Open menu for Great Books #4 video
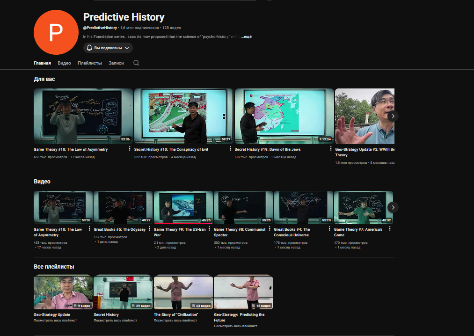The image size is (474, 336). pos(329,229)
